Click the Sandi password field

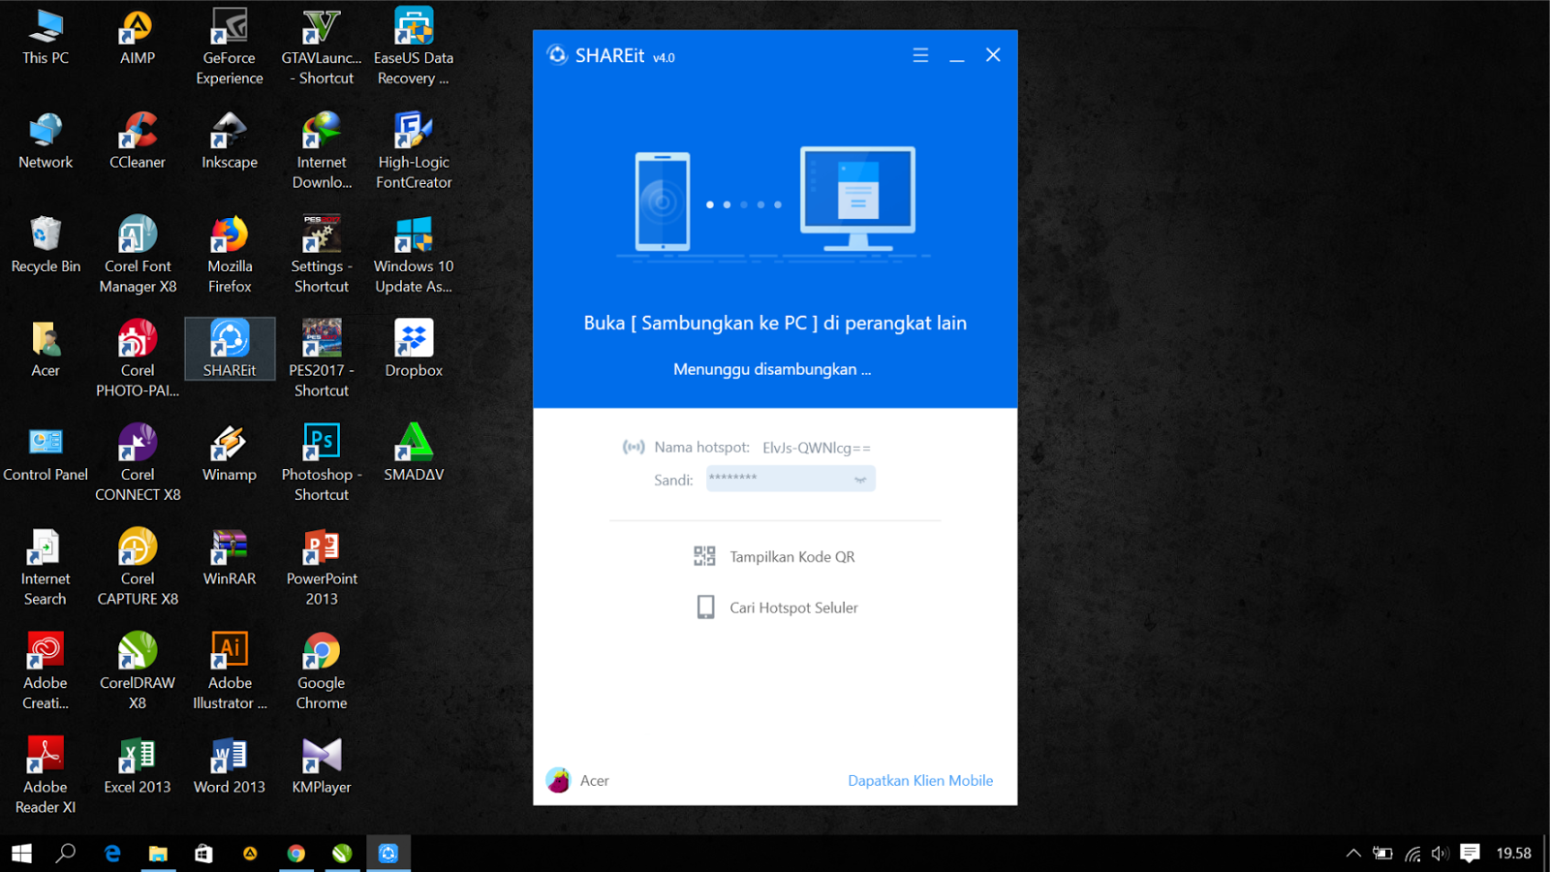[790, 479]
